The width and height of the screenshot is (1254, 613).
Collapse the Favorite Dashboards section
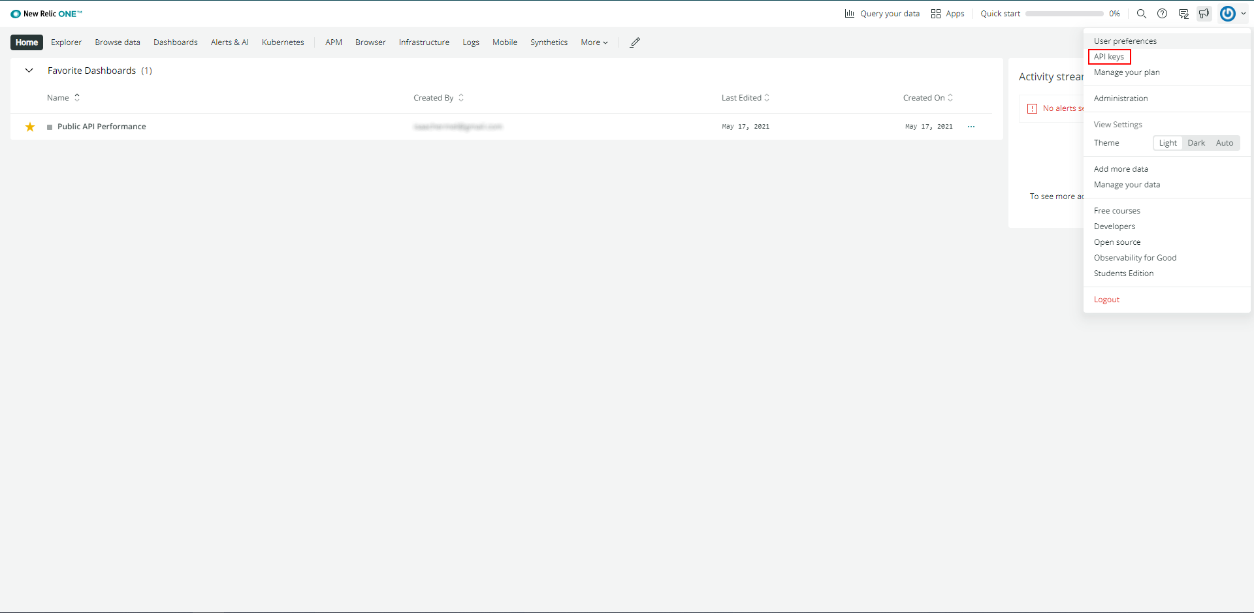[29, 71]
